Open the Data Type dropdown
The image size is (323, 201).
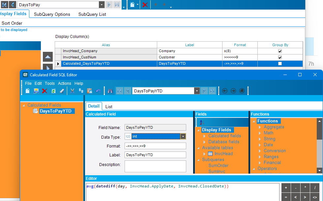[183, 136]
